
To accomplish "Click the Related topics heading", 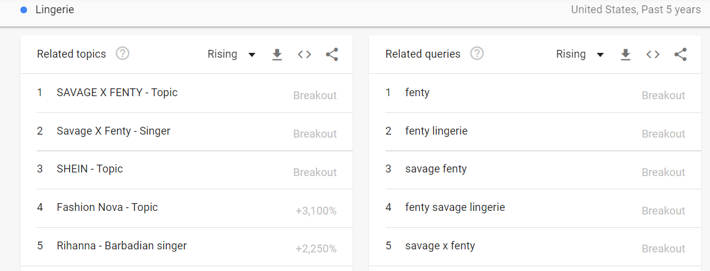I will coord(71,54).
